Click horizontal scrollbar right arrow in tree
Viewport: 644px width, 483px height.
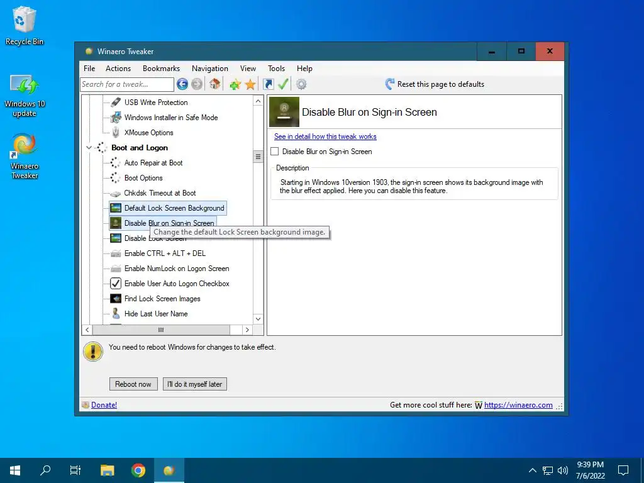coord(247,330)
